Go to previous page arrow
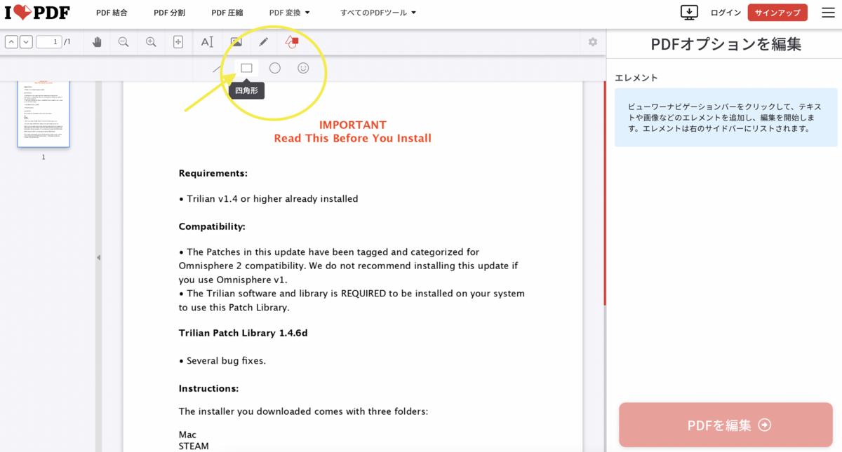The image size is (842, 452). pyautogui.click(x=11, y=42)
